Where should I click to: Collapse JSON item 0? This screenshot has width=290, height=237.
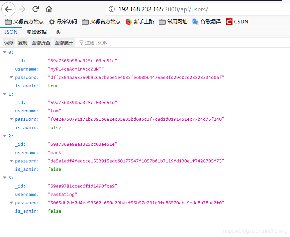click(5, 52)
